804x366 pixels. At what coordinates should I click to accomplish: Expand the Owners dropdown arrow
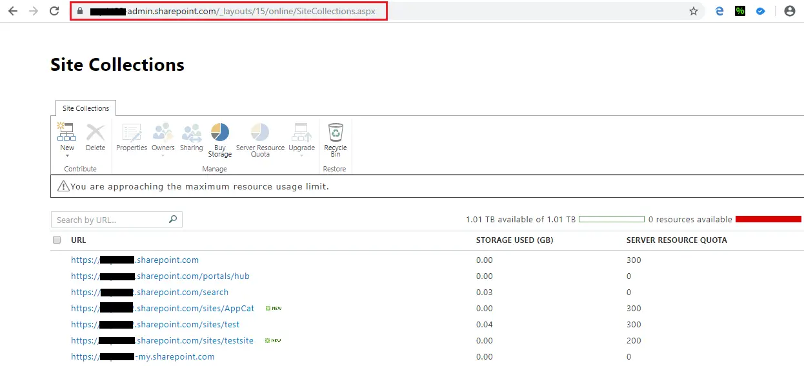[x=163, y=155]
